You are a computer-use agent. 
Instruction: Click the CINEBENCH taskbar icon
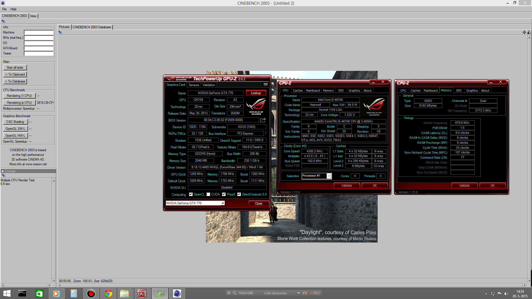pos(177,293)
